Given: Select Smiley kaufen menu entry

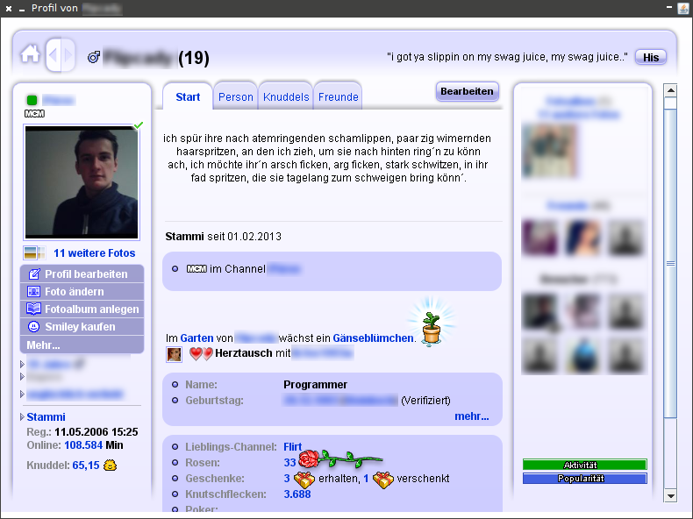Looking at the screenshot, I should pyautogui.click(x=82, y=327).
